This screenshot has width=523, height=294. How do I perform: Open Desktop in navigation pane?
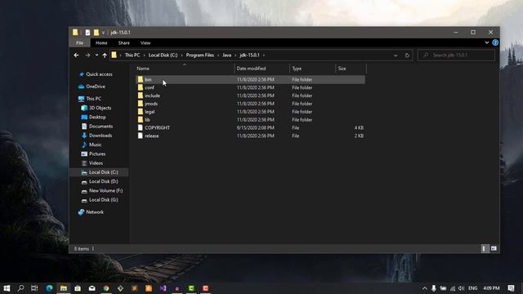(x=97, y=118)
